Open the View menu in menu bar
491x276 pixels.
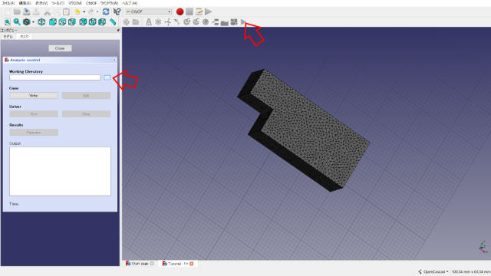41,3
